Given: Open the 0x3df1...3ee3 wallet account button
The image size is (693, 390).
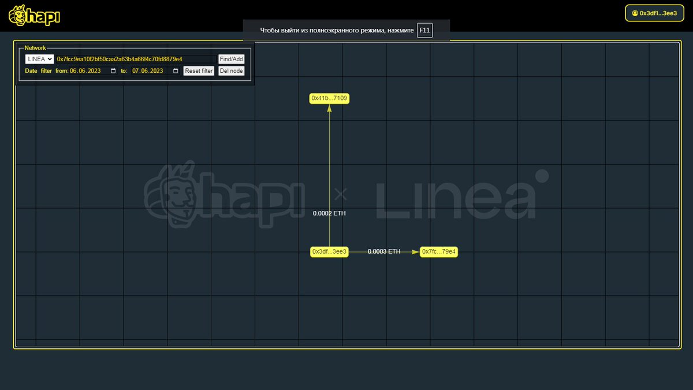Looking at the screenshot, I should [654, 13].
